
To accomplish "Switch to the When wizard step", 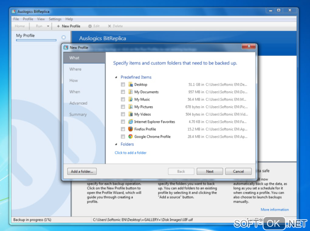I will [x=84, y=92].
